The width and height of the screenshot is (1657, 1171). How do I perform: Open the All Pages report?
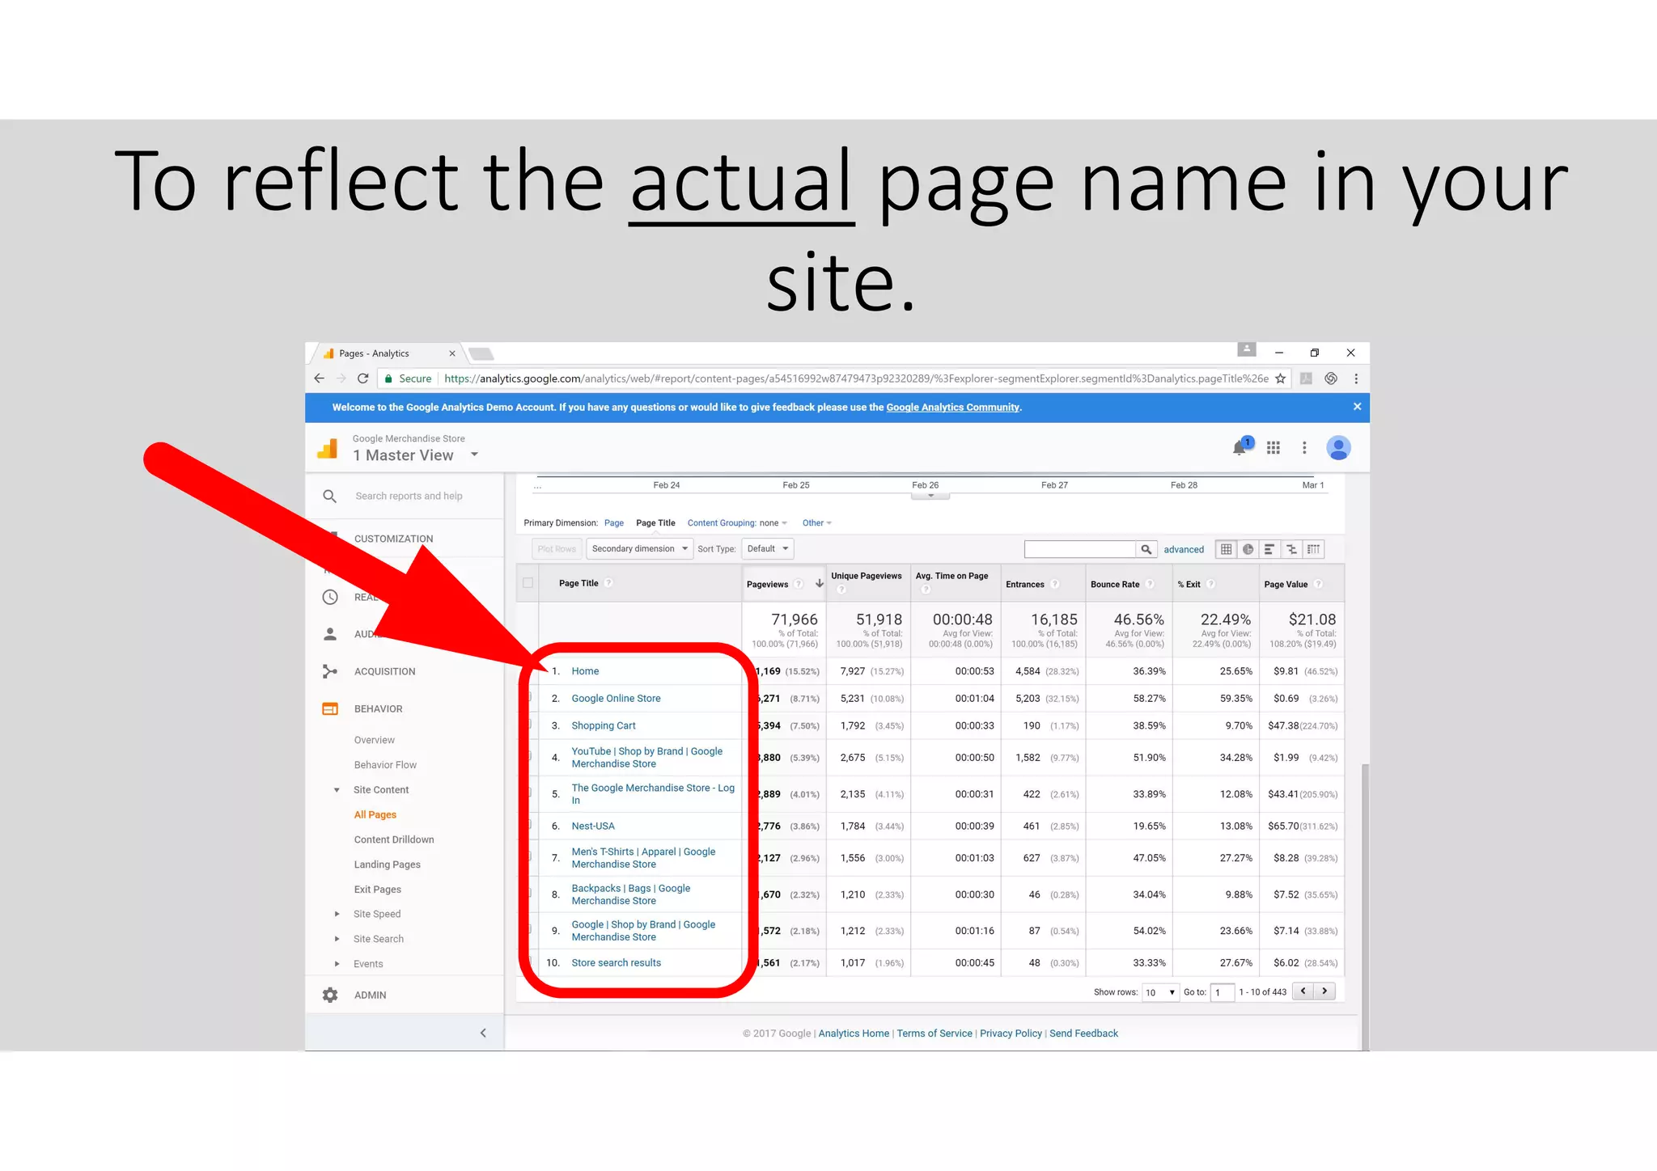375,814
